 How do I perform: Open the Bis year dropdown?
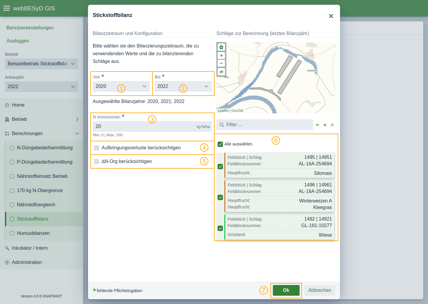[x=183, y=86]
